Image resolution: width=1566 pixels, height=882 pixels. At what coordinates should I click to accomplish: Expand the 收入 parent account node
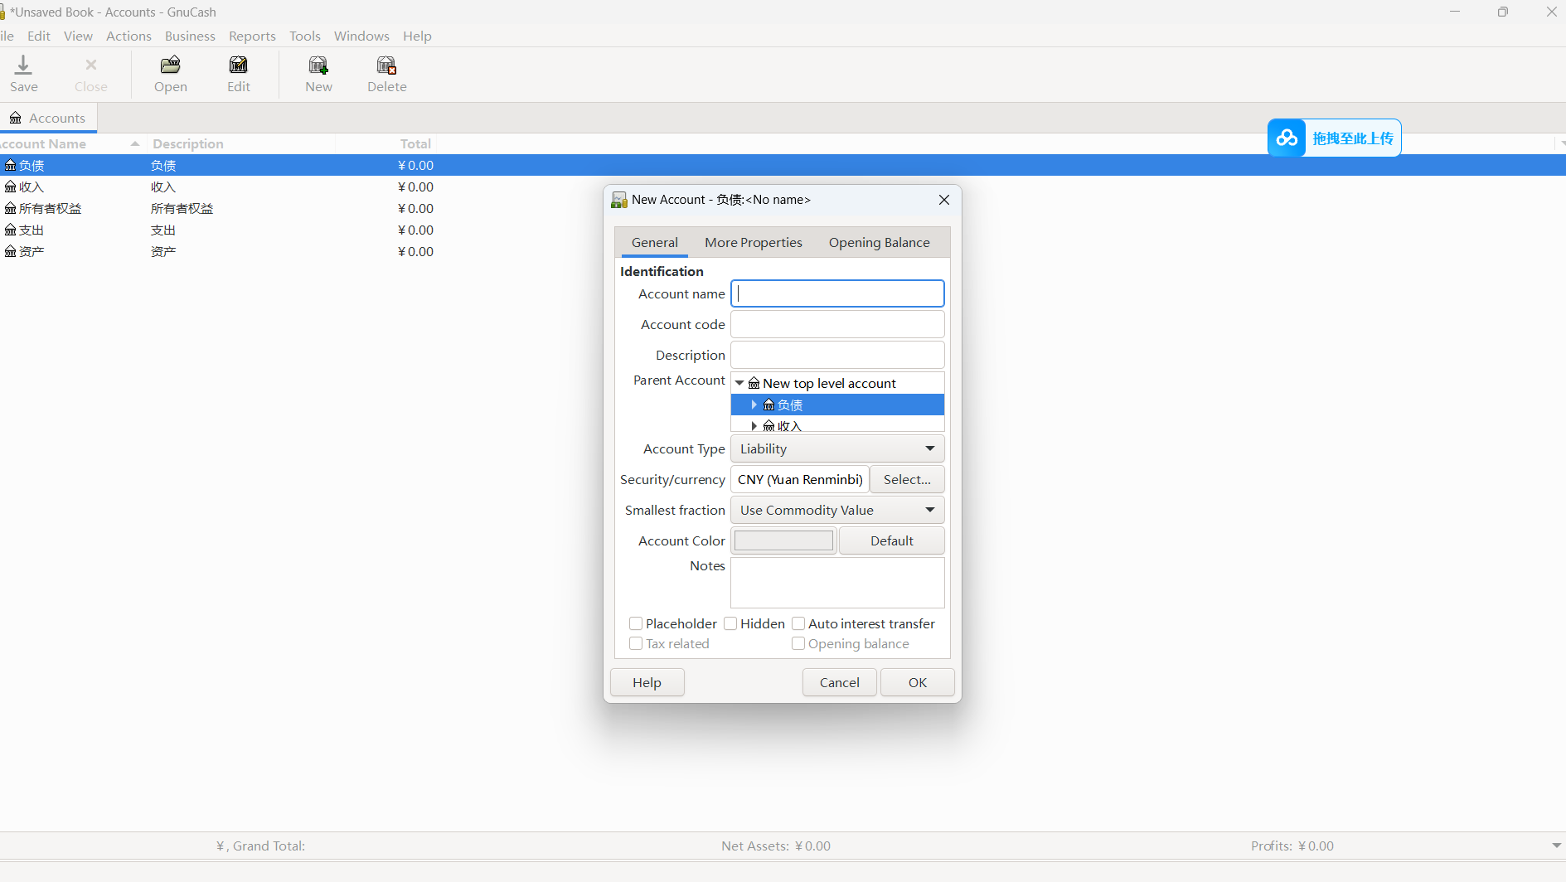point(754,425)
